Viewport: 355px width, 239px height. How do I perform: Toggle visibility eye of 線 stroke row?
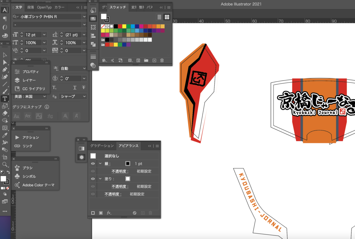click(x=93, y=163)
